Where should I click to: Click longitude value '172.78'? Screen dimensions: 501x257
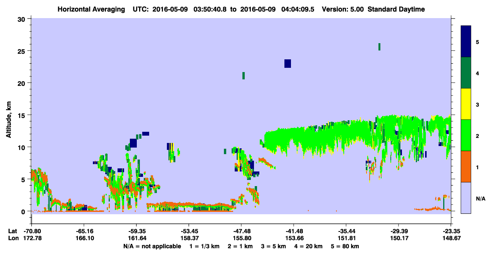(x=32, y=238)
